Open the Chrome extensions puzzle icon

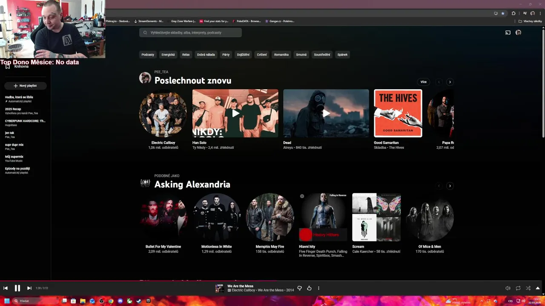[513, 13]
